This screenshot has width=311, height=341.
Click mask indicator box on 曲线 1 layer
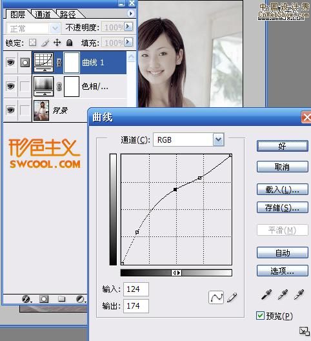25,63
